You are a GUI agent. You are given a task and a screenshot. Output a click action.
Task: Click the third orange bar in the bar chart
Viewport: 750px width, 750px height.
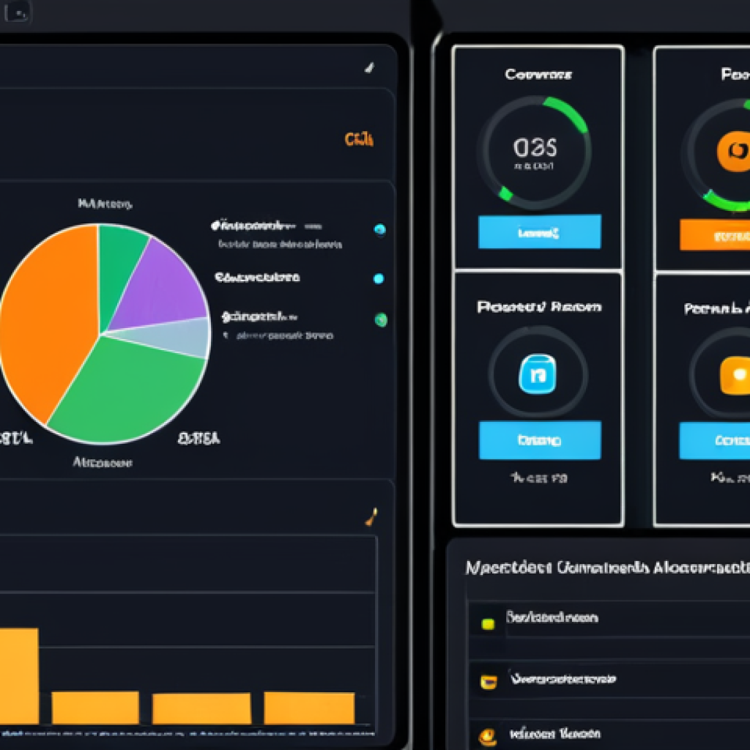click(x=201, y=708)
